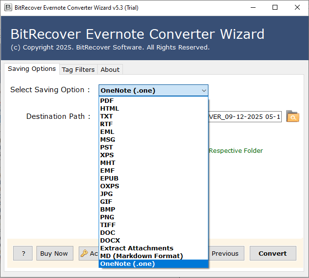The image size is (309, 278).
Task: Open the Tag Filters tab
Action: point(78,70)
